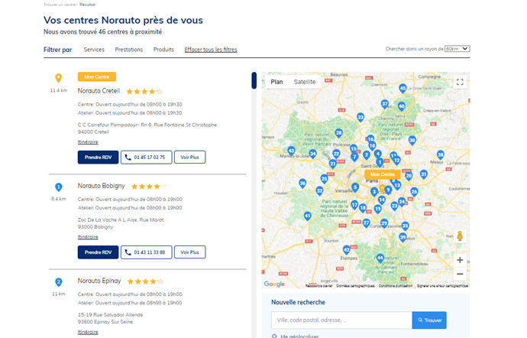The width and height of the screenshot is (527, 338).
Task: Call Norauto Bobigny at 01 43 11 33 88
Action: pyautogui.click(x=146, y=252)
